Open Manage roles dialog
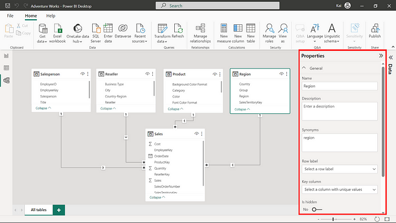Image resolution: width=396 pixels, height=223 pixels. [269, 33]
